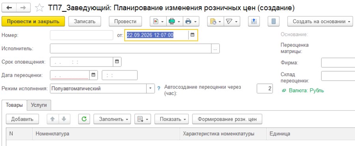Refresh table with green circular arrow
355x146 pixels.
(x=84, y=119)
